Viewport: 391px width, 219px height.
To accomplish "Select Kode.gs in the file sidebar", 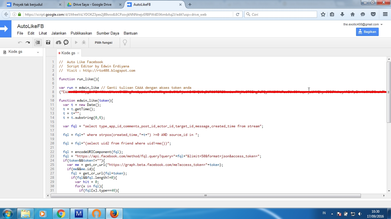I will point(15,52).
